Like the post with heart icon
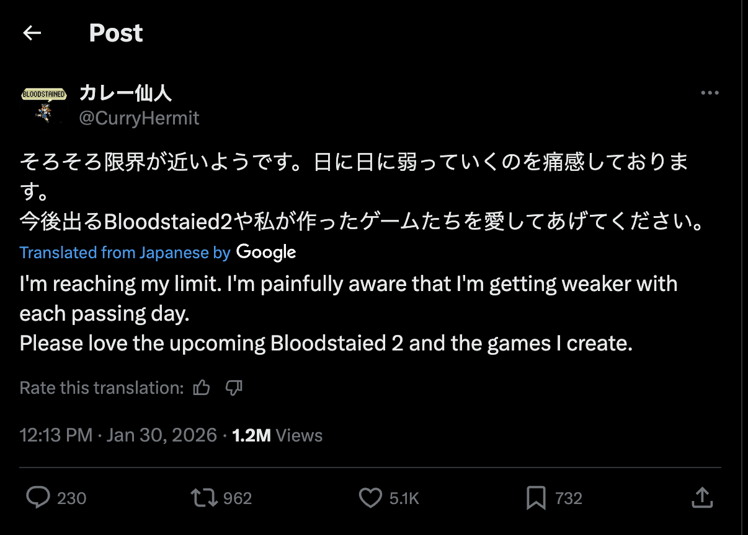Screen dimensions: 748x535 (x=370, y=497)
